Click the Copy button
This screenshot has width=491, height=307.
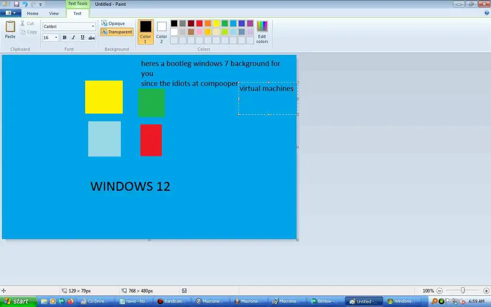(x=29, y=32)
